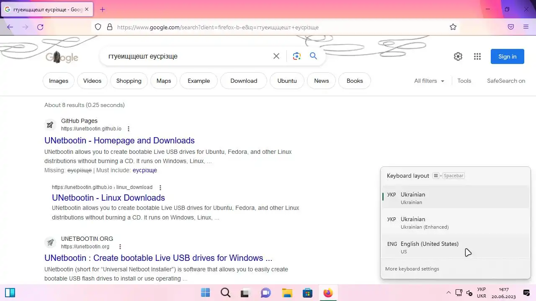The height and width of the screenshot is (301, 536).
Task: Filter results by Images
Action: [59, 81]
